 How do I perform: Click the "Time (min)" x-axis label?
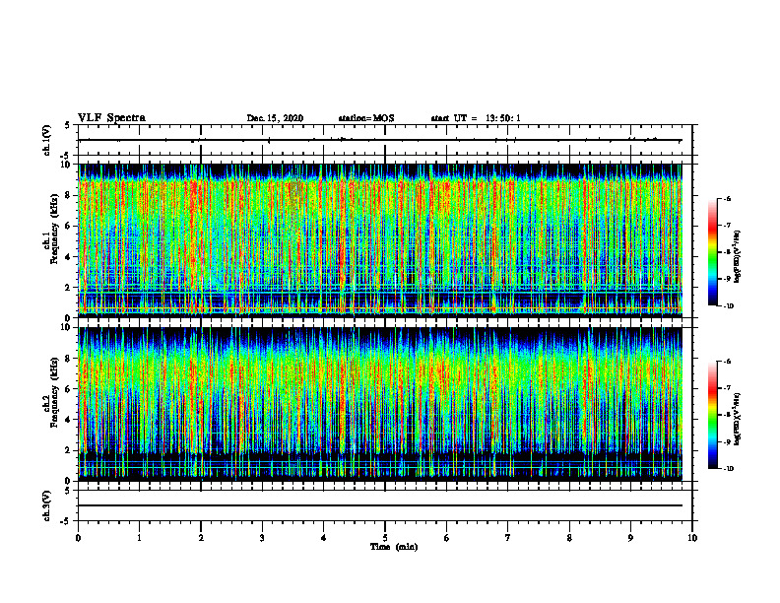pos(394,547)
